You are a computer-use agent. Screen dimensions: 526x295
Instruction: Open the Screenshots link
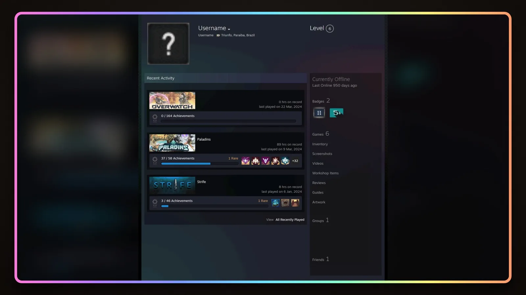pyautogui.click(x=322, y=154)
